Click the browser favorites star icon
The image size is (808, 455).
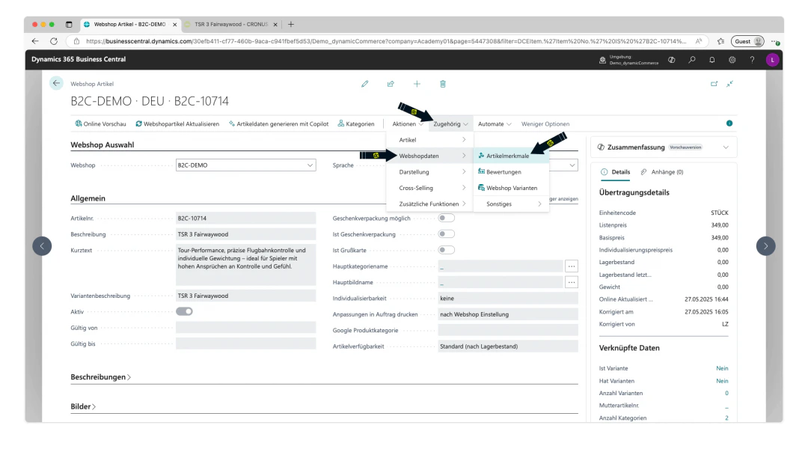tap(721, 41)
